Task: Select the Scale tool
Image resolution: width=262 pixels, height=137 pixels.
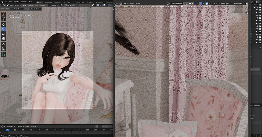Action: tap(4, 34)
